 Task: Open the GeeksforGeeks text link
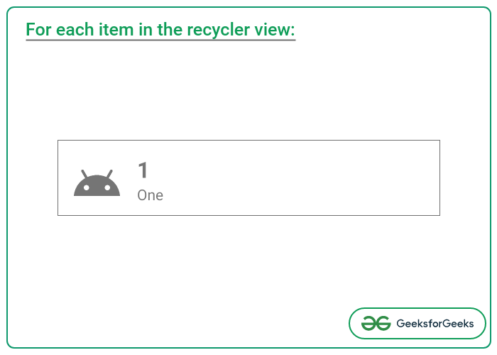coord(435,324)
